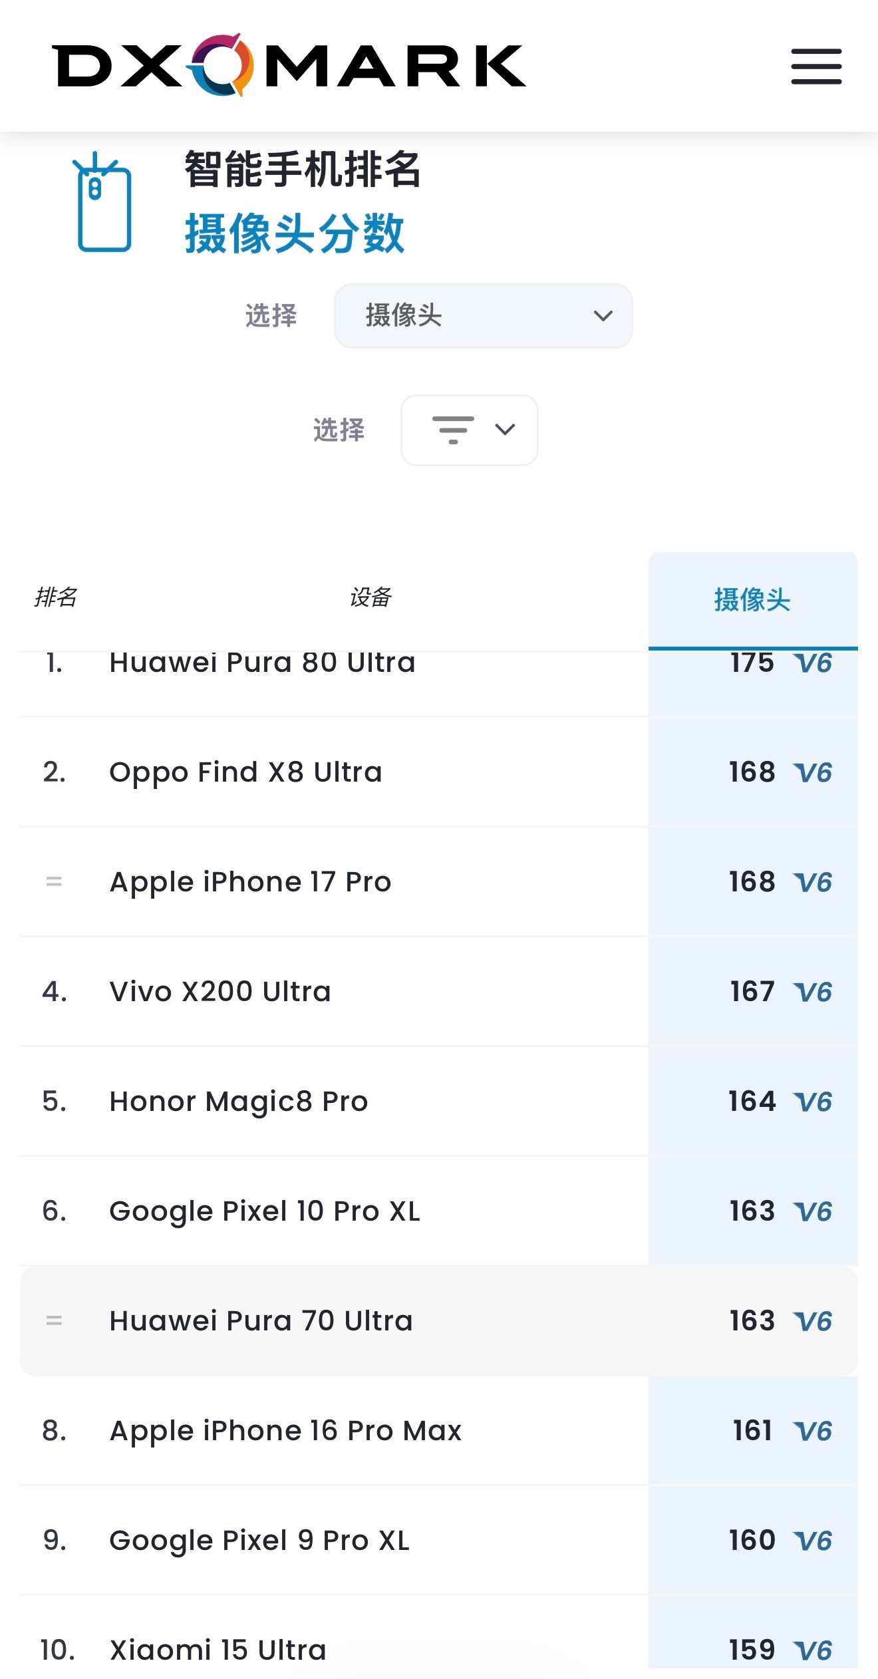Click the V6 badge beside Apple iPhone 16 Pro Max
878x1679 pixels.
click(x=813, y=1430)
